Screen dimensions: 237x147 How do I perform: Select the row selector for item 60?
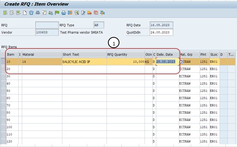click(3, 98)
